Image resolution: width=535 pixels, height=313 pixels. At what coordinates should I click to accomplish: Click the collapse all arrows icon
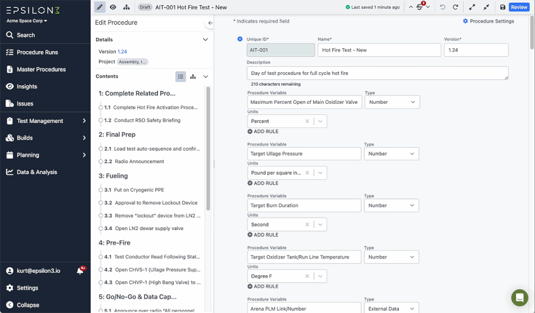(x=486, y=7)
